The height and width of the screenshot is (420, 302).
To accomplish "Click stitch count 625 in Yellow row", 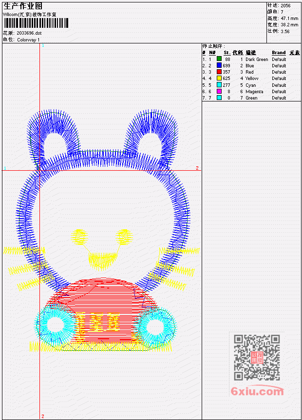I will click(226, 79).
